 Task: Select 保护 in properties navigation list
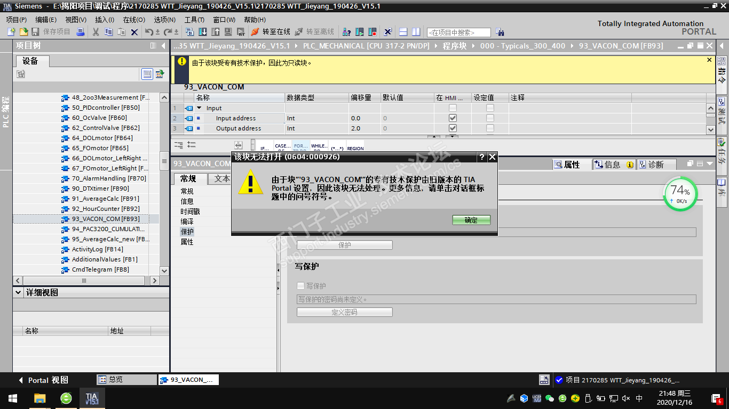pos(187,232)
